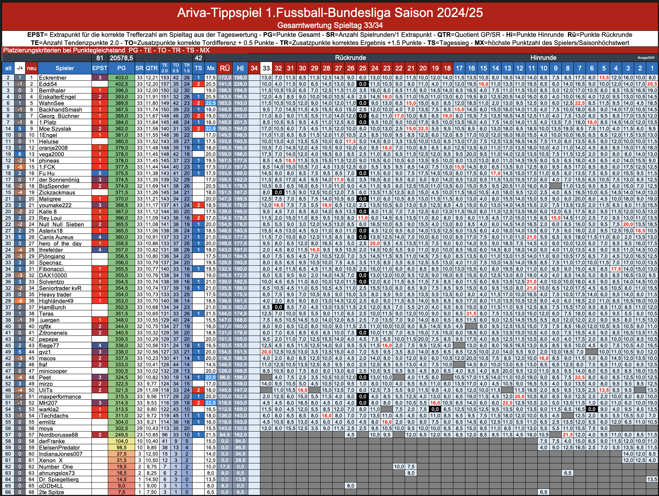Select player name 'Zitroneneis'
This screenshot has height=496, width=659.
(53, 333)
